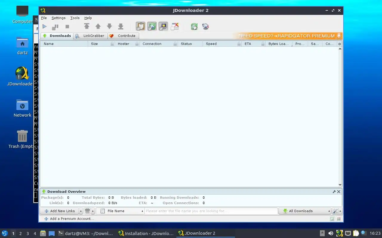This screenshot has width=382, height=238.
Task: Toggle premium usage button in toolbar
Action: pyautogui.click(x=163, y=26)
